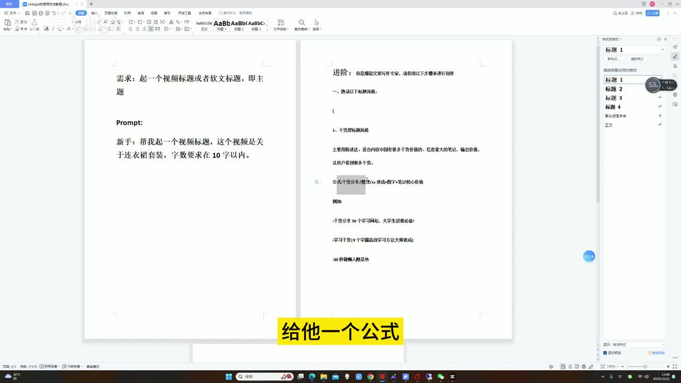Screen dimensions: 681x383
Task: Click the pen style icon in right sidebar
Action: pos(675,56)
